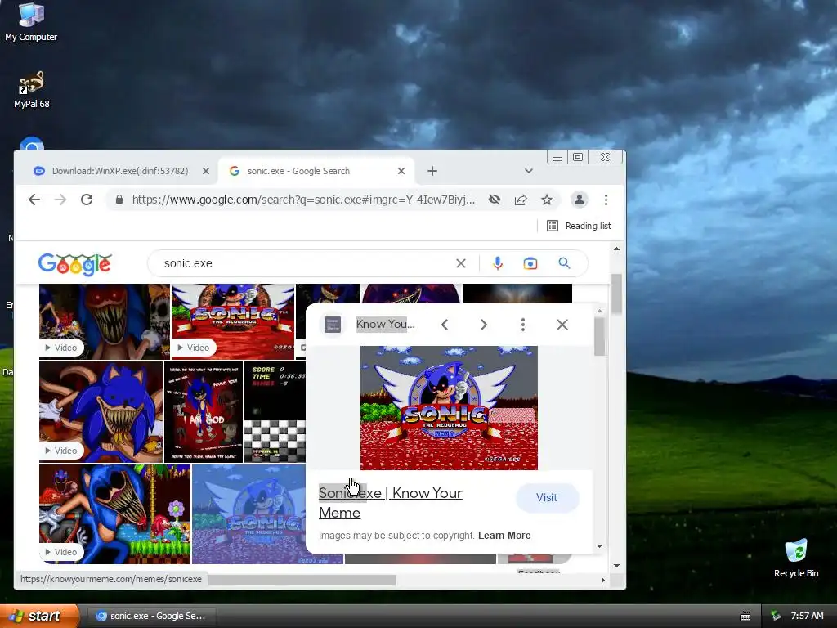Select the sonic.exe - Google Search tab
Viewport: 837px width, 628px height.
[x=318, y=171]
